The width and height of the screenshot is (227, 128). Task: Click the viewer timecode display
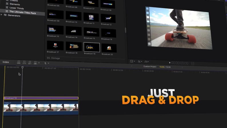tap(180, 63)
